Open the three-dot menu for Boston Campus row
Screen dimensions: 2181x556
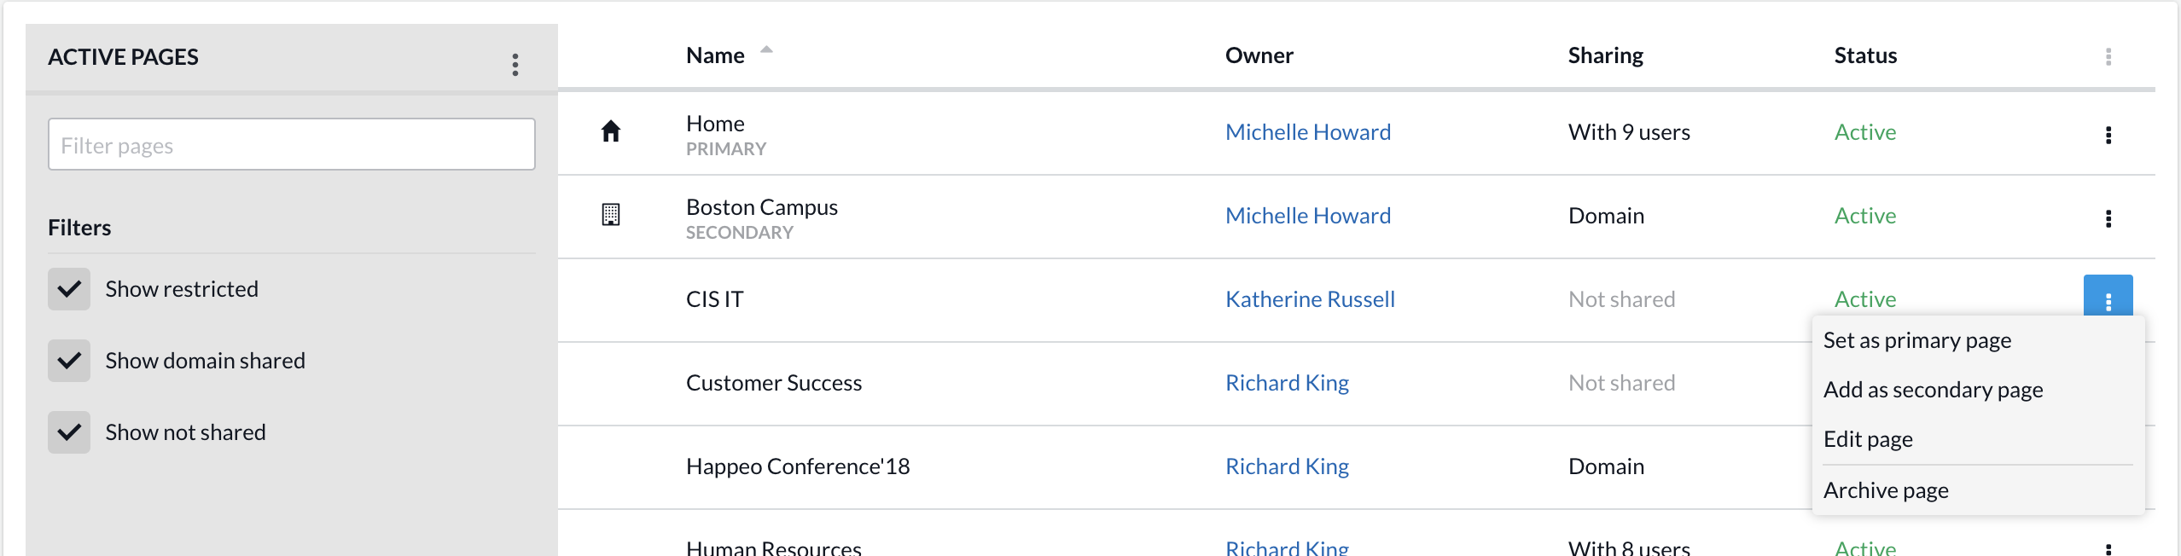[x=2108, y=218]
